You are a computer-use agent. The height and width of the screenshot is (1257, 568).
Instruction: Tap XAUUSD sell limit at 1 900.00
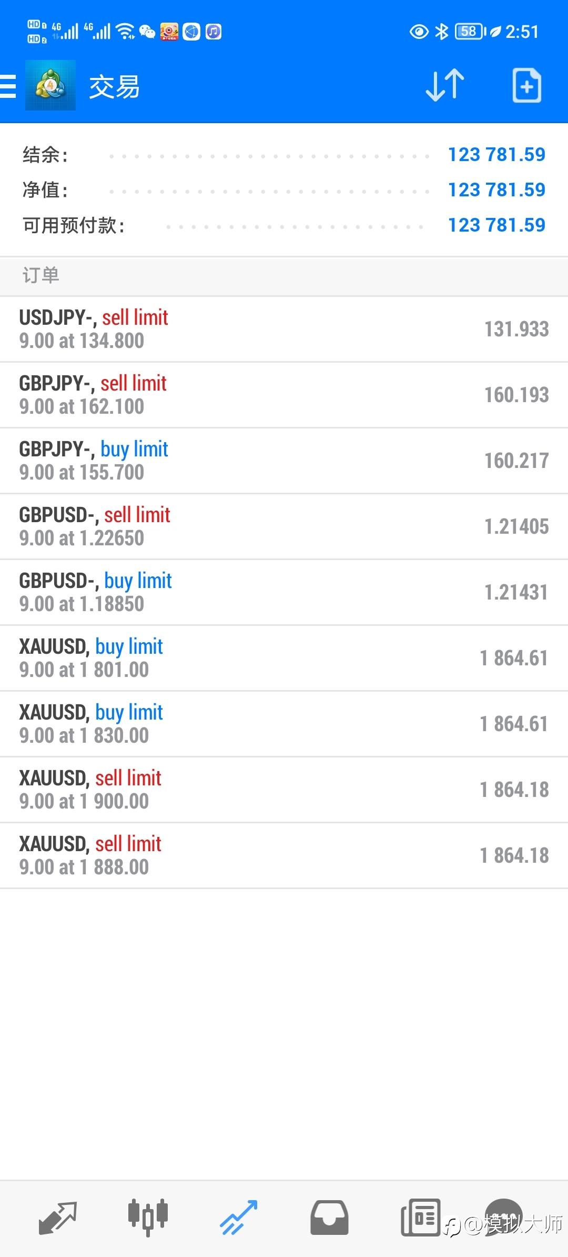coord(284,790)
